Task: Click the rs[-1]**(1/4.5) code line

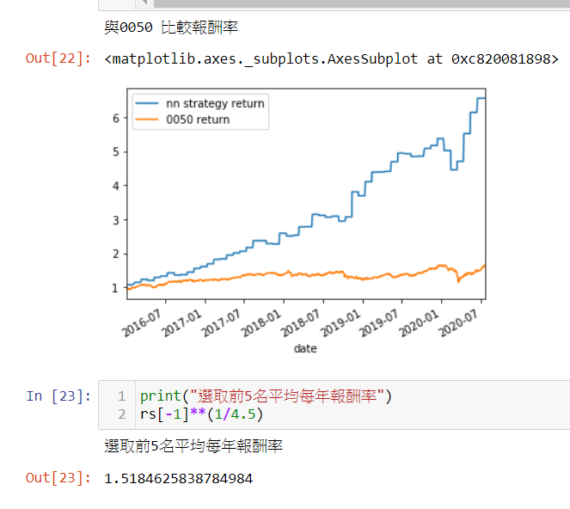Action: click(201, 414)
